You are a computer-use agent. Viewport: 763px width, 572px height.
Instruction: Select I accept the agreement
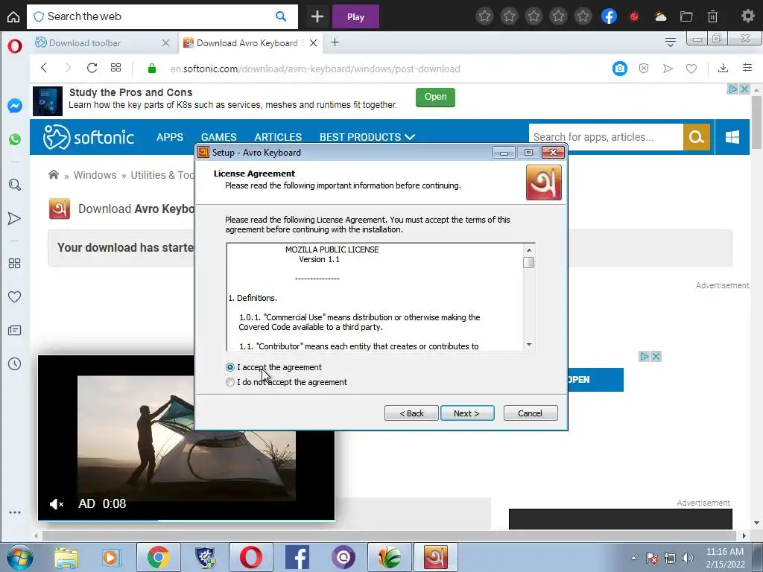point(230,367)
